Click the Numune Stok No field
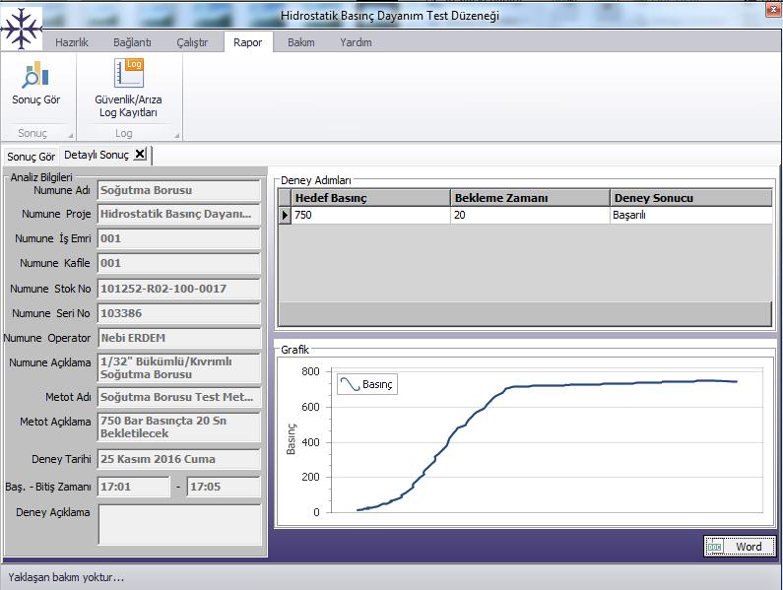 179,289
